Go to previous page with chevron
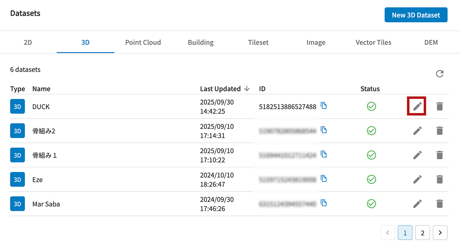Viewport: 460px width, 248px height. [x=388, y=232]
